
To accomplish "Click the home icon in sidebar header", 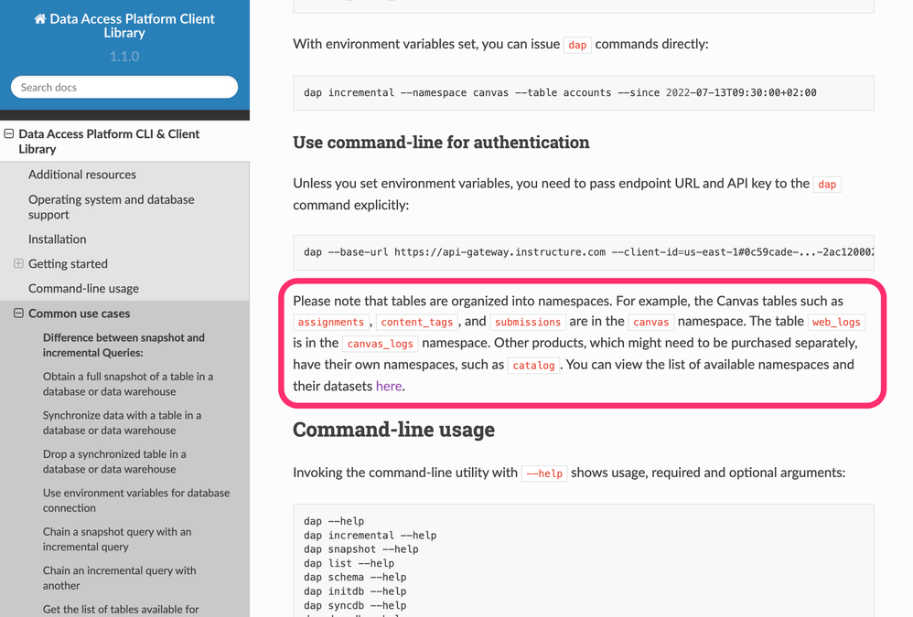I will 40,18.
